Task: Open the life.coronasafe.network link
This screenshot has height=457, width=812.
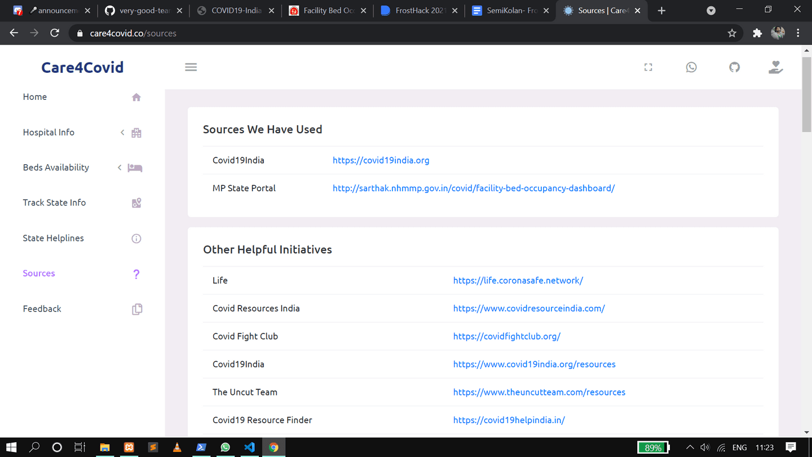Action: click(518, 280)
